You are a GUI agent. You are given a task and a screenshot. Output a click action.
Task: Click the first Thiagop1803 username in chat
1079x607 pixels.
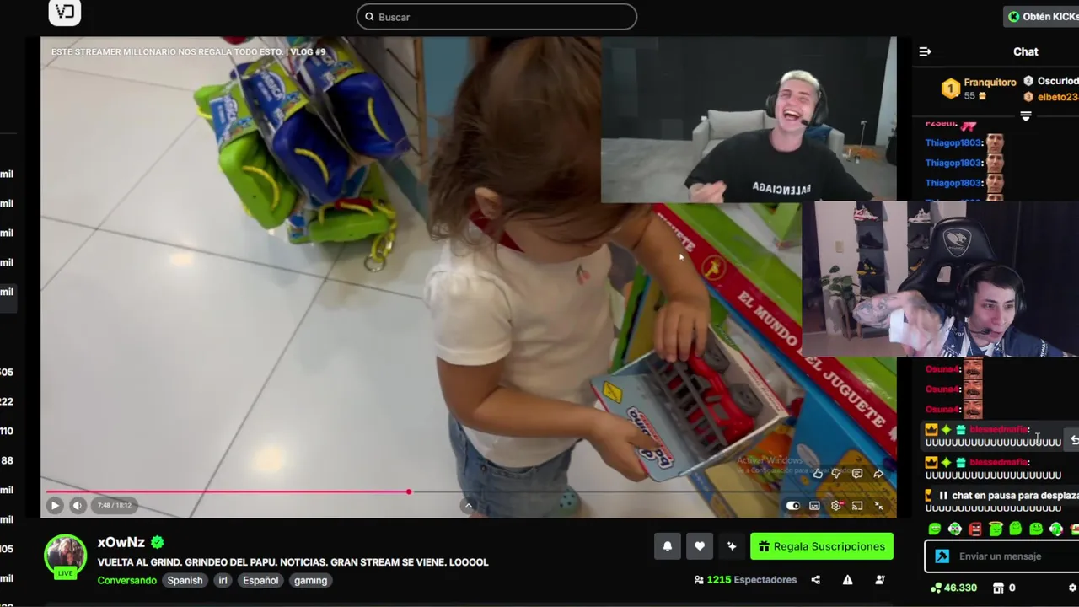pos(953,142)
